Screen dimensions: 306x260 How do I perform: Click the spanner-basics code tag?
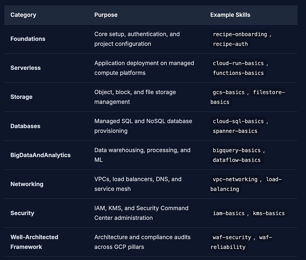(235, 131)
